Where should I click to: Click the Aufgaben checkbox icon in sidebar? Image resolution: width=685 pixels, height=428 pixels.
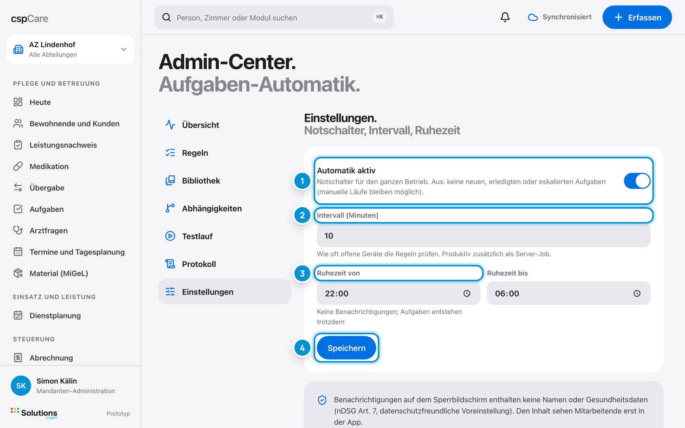click(x=18, y=209)
